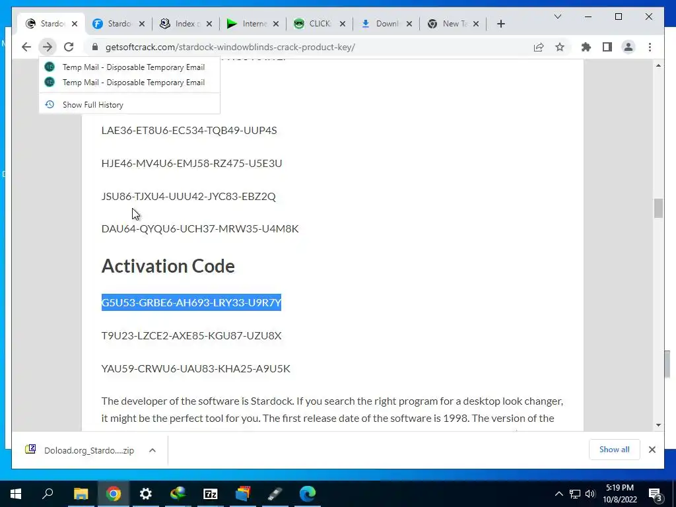
Task: Close the Internet tab
Action: point(276,24)
